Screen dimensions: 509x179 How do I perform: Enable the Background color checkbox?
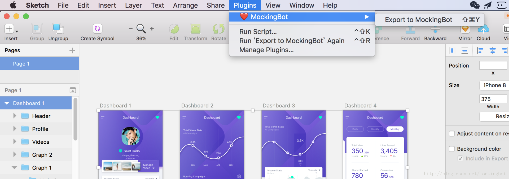pos(452,149)
